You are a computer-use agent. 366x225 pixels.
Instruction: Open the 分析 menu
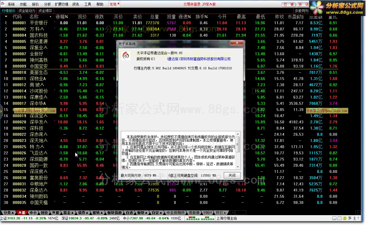(48, 4)
